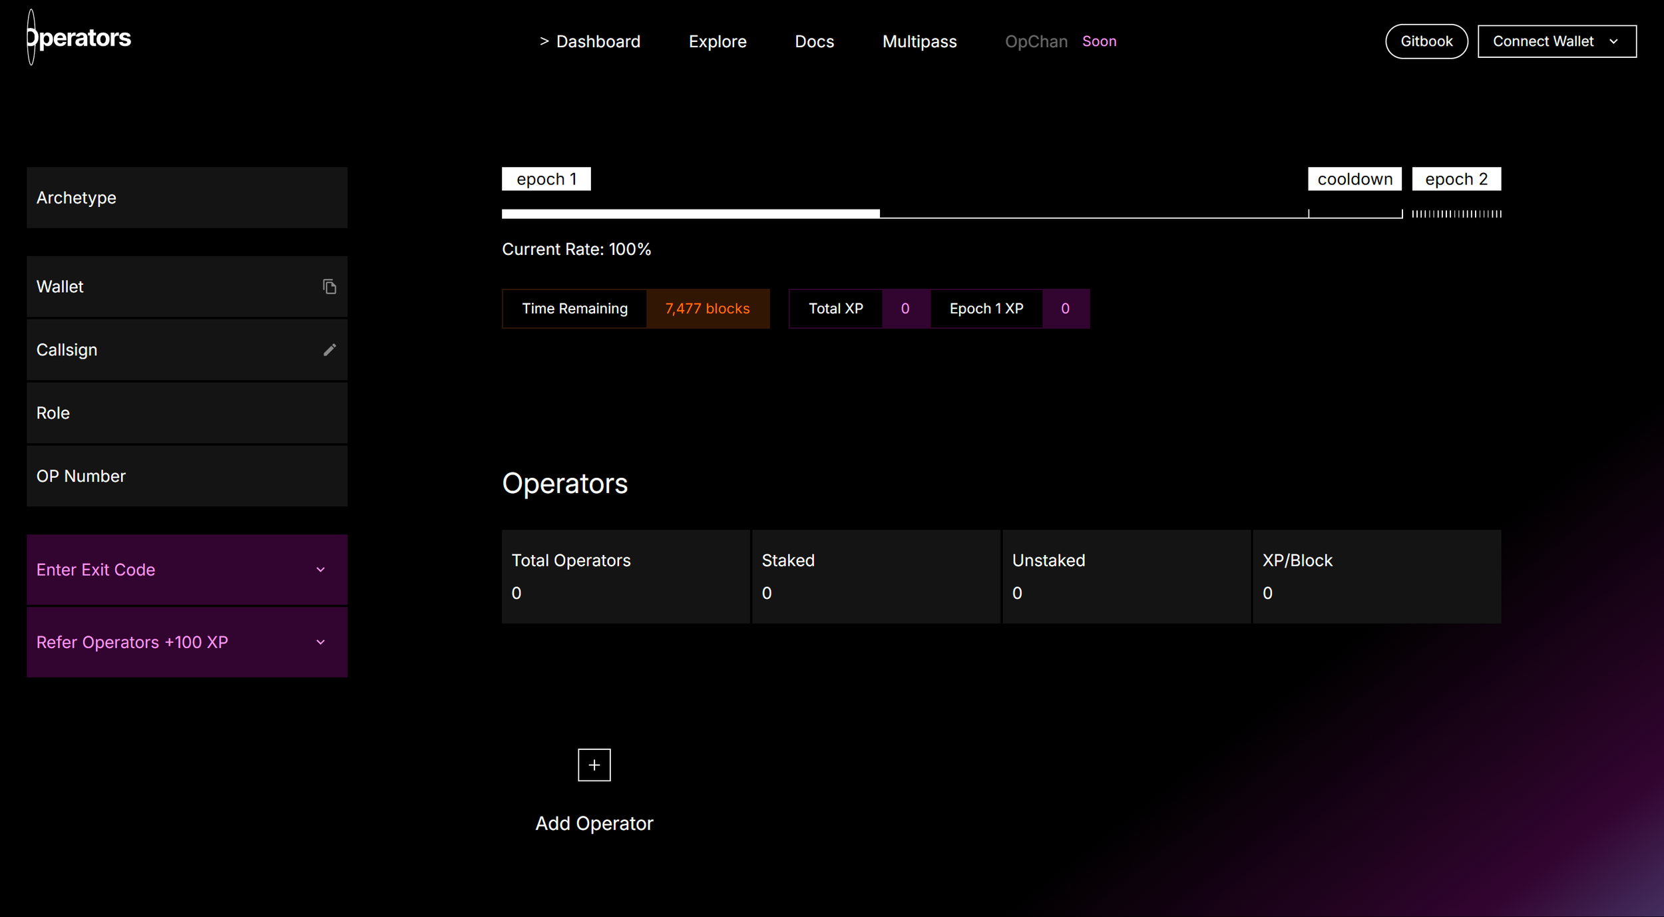Open the Explore page

[x=717, y=42]
